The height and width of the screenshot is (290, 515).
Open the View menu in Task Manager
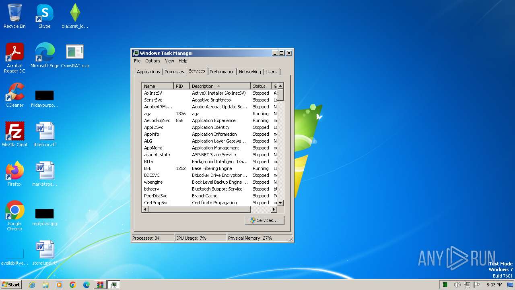pyautogui.click(x=169, y=61)
